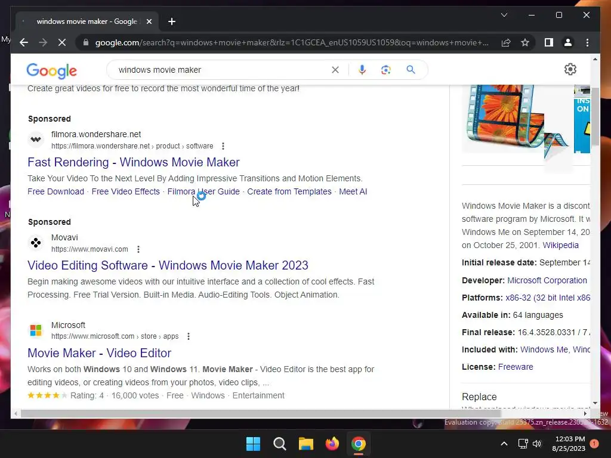Open the Windows Start menu
611x458 pixels.
[253, 444]
